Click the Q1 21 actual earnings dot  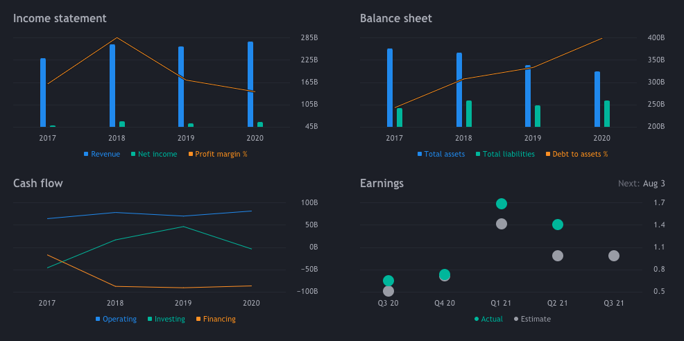502,204
